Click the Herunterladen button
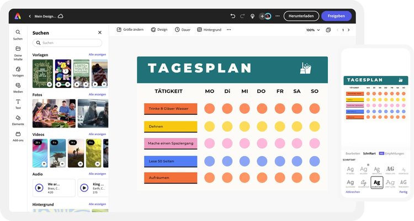 click(301, 16)
